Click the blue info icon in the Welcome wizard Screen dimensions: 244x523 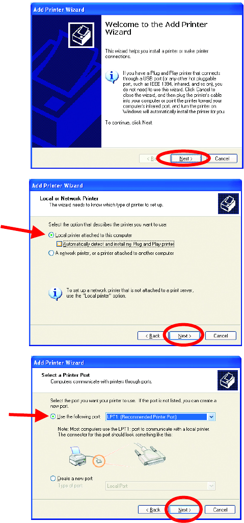pyautogui.click(x=112, y=77)
